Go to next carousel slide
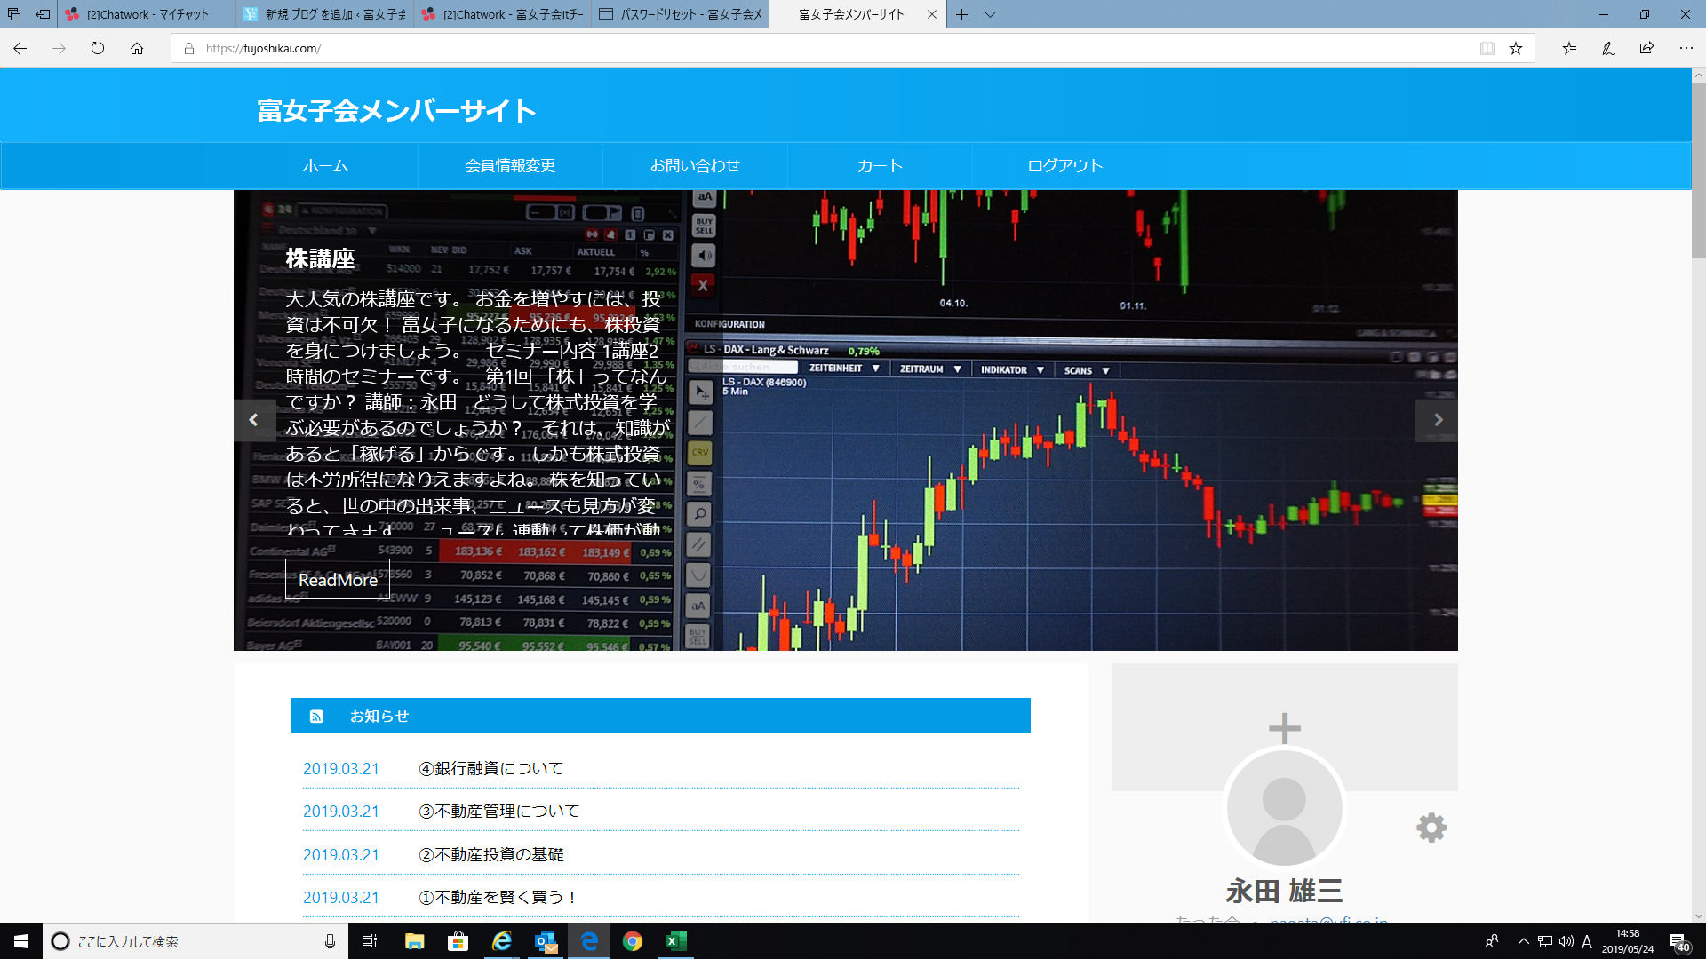 click(x=1437, y=420)
